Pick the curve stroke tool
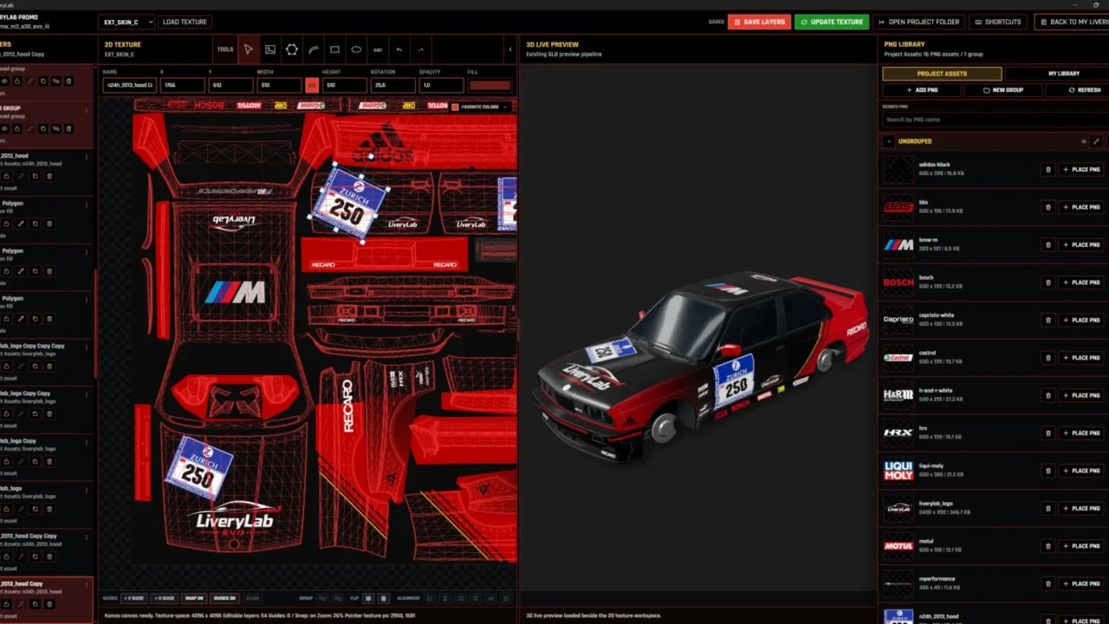 coord(314,49)
